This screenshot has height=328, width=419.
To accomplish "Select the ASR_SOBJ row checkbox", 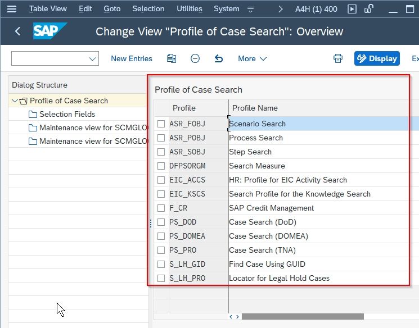I will point(161,152).
